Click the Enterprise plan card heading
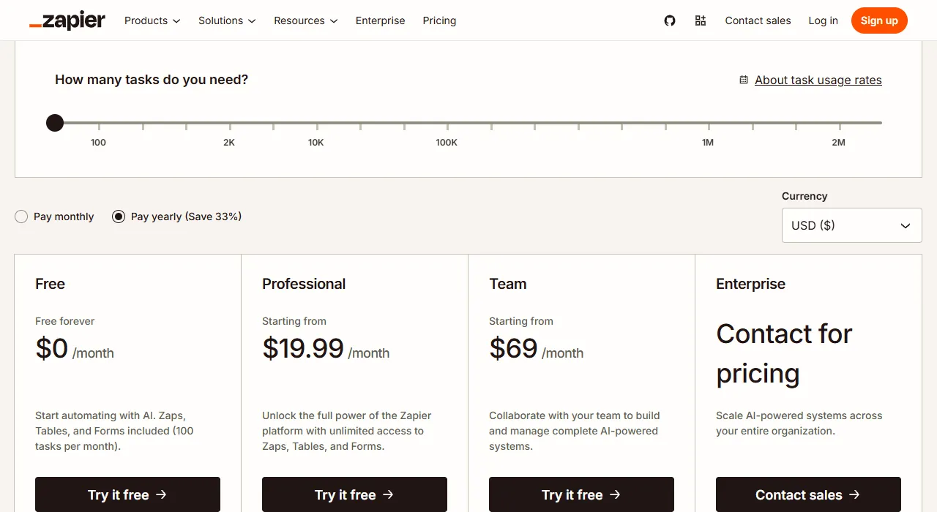The width and height of the screenshot is (937, 512). point(750,284)
